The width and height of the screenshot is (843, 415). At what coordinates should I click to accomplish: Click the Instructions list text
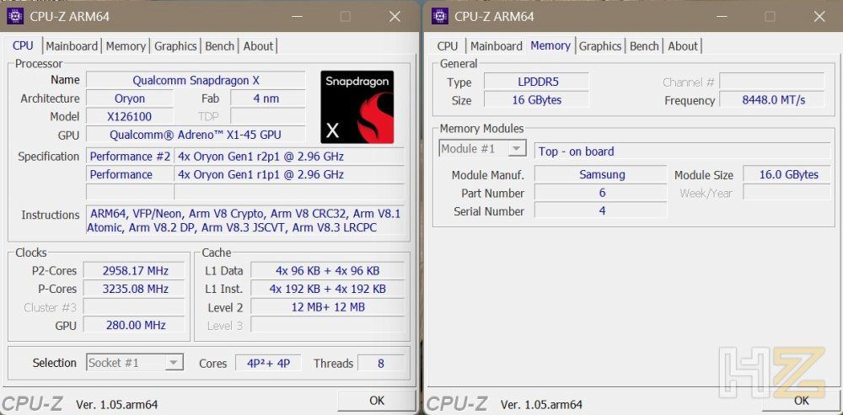click(245, 221)
